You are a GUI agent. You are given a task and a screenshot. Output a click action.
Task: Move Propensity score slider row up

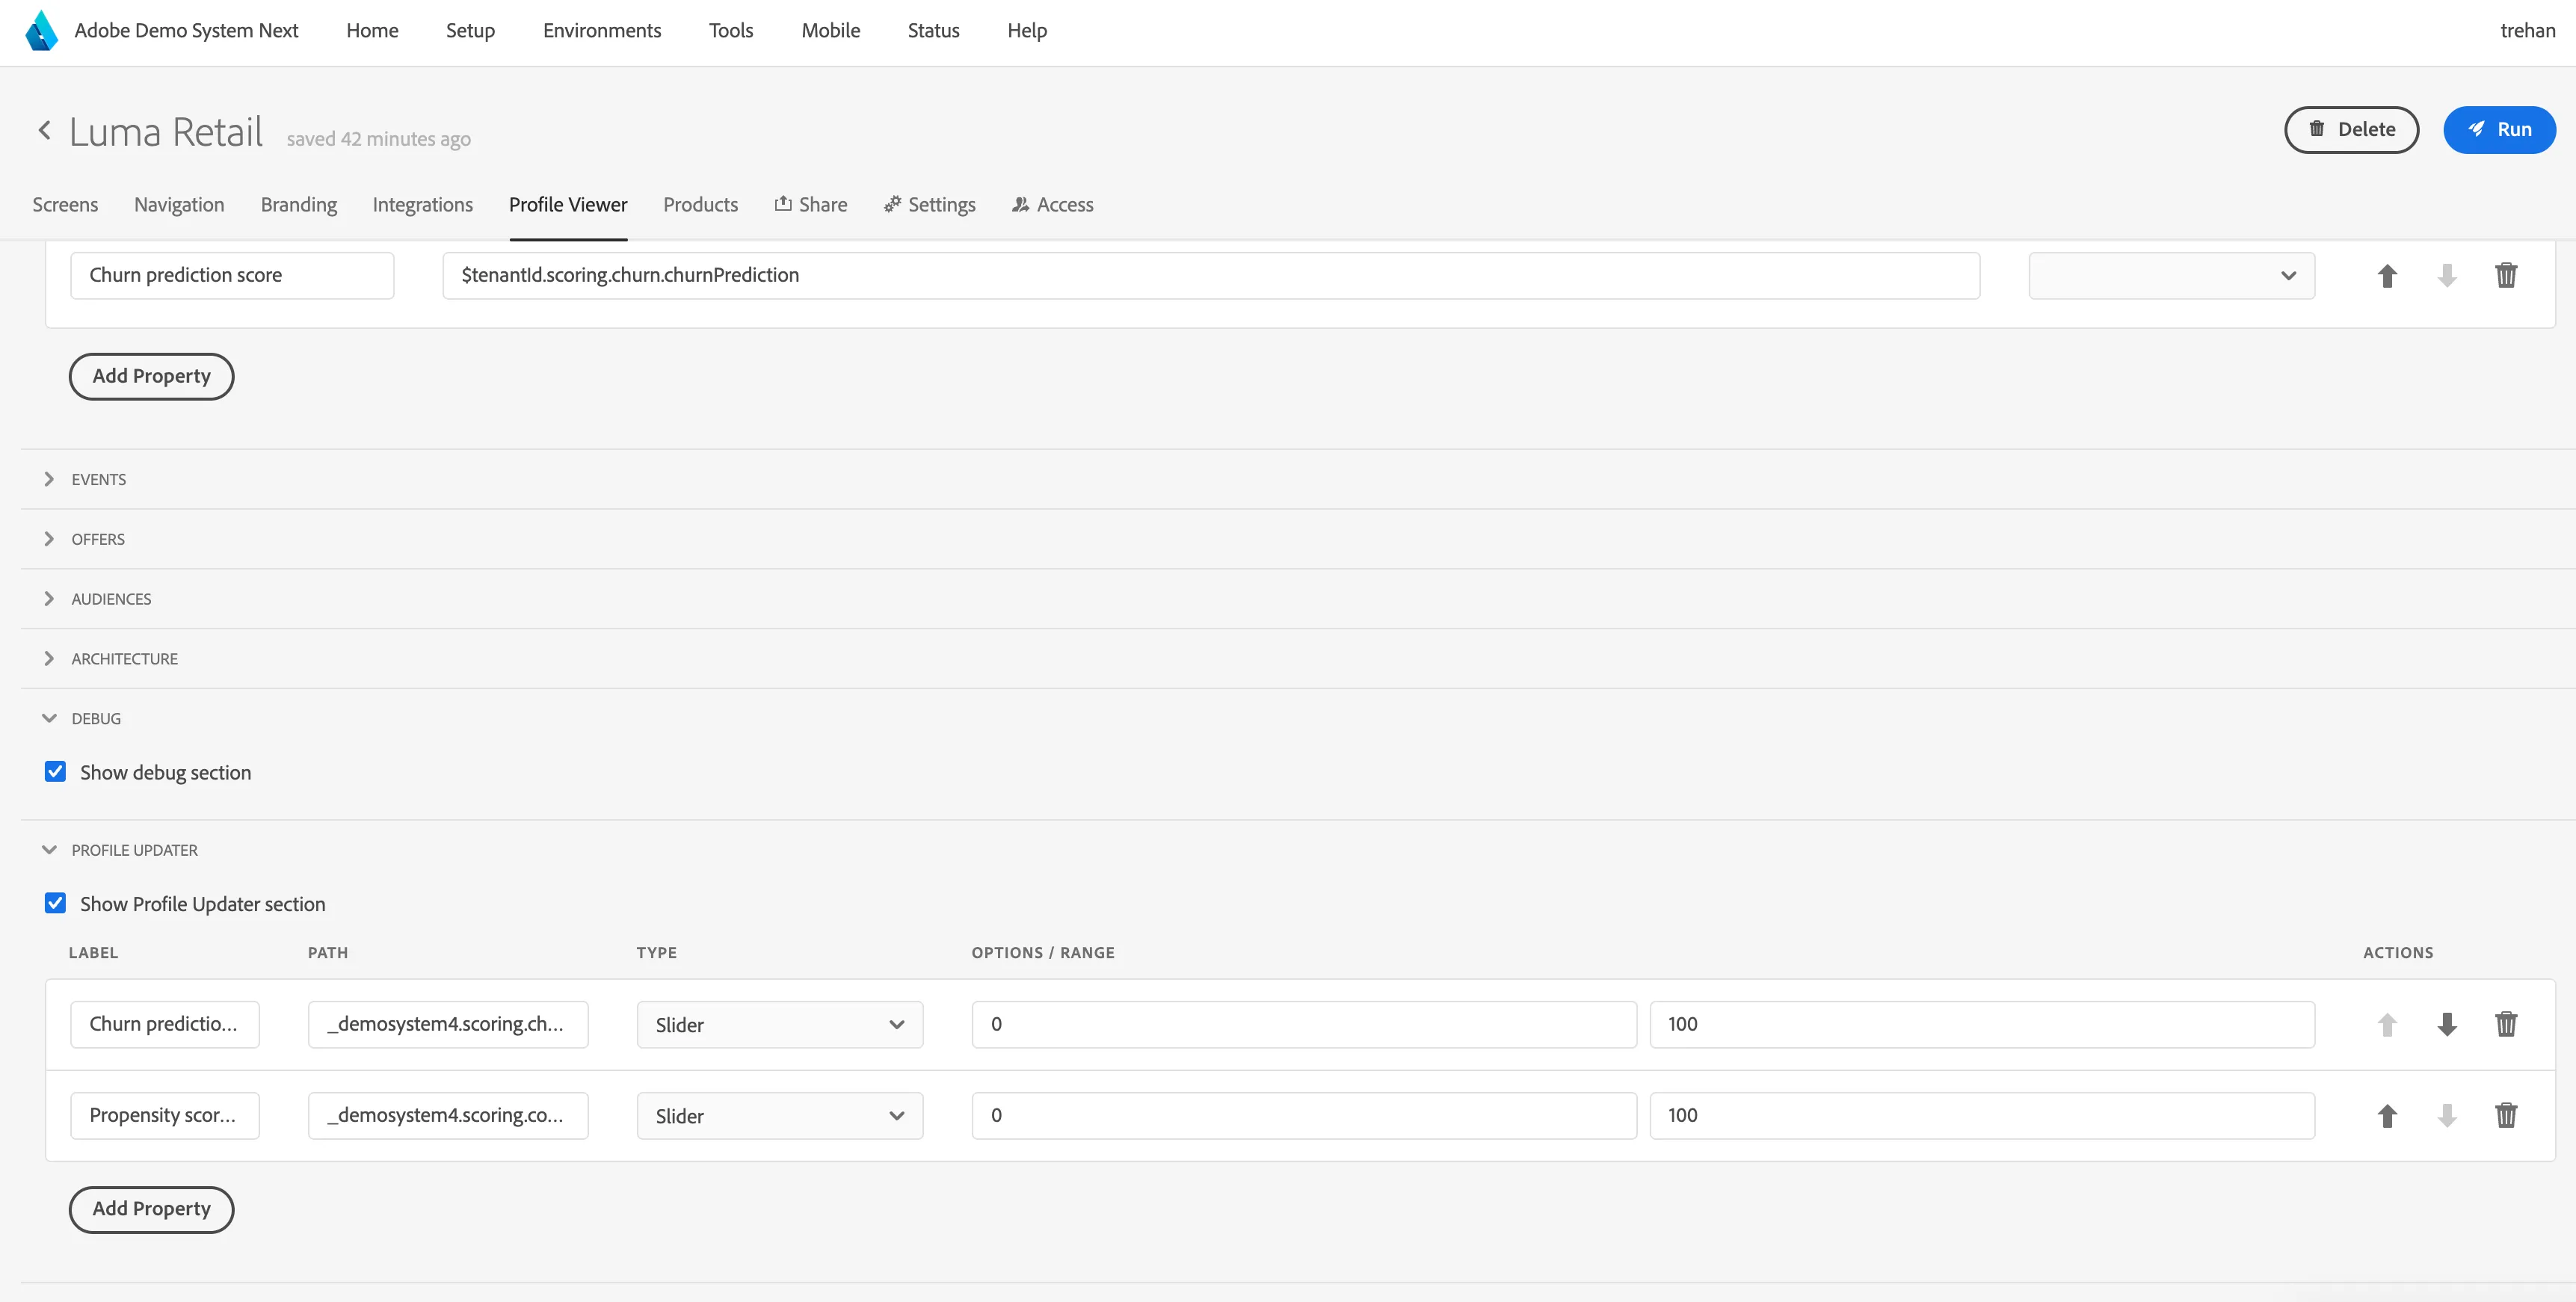(2387, 1115)
